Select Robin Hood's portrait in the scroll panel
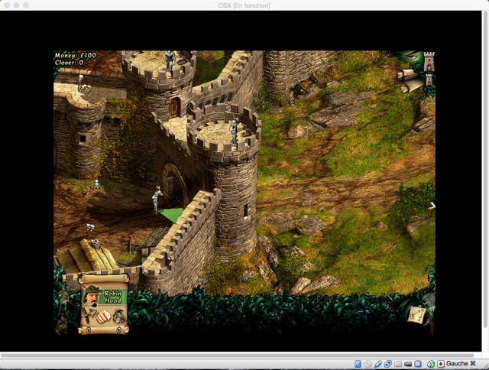The height and width of the screenshot is (370, 489). [x=92, y=295]
